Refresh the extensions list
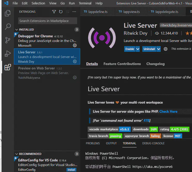192x172 pixels. click(x=61, y=12)
